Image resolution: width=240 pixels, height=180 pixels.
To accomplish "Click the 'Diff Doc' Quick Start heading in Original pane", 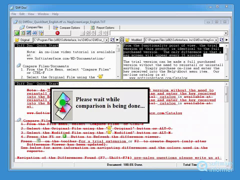I will 37,45.
